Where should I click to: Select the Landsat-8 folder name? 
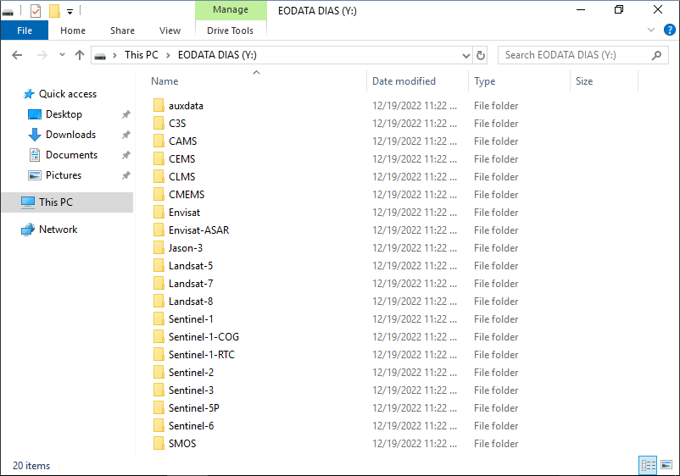[191, 301]
